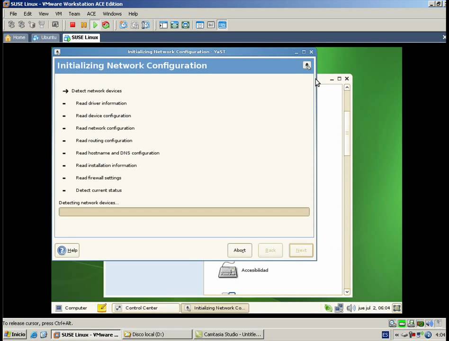Open the Windows menu

point(112,14)
